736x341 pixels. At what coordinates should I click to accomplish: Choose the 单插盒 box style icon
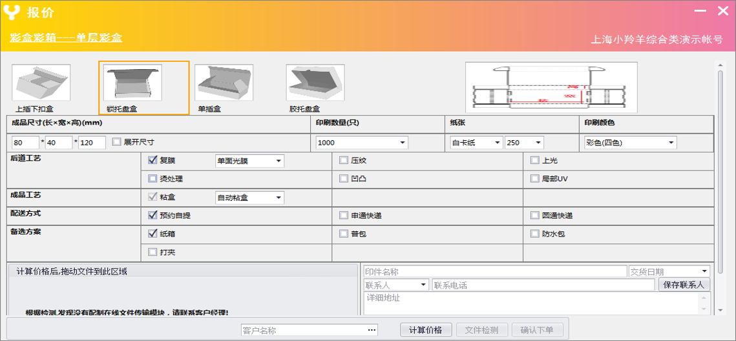point(224,83)
